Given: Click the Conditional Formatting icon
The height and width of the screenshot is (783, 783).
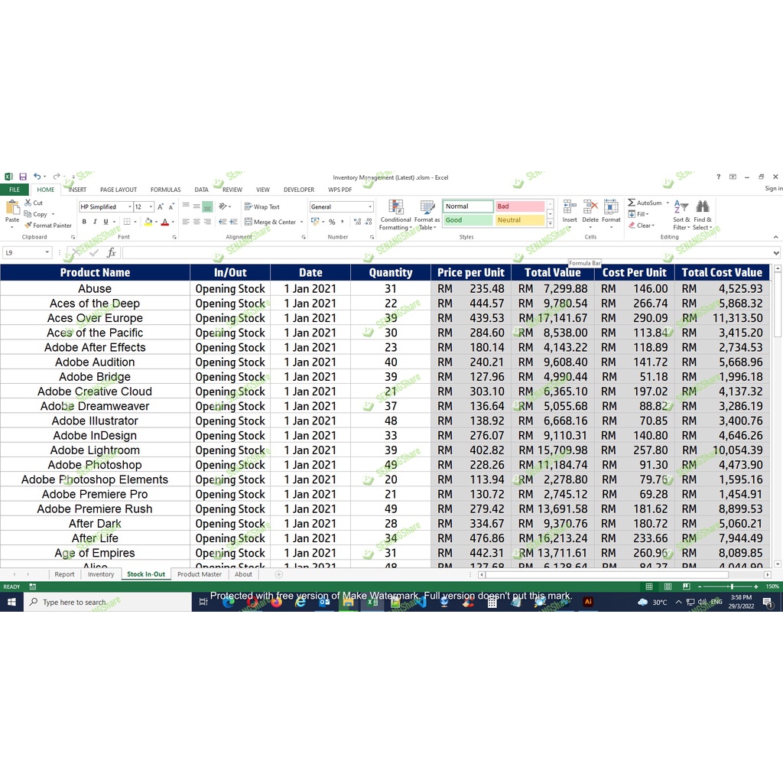Looking at the screenshot, I should (395, 208).
